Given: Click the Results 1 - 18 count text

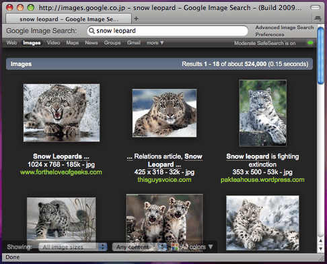Looking at the screenshot, I should (245, 64).
